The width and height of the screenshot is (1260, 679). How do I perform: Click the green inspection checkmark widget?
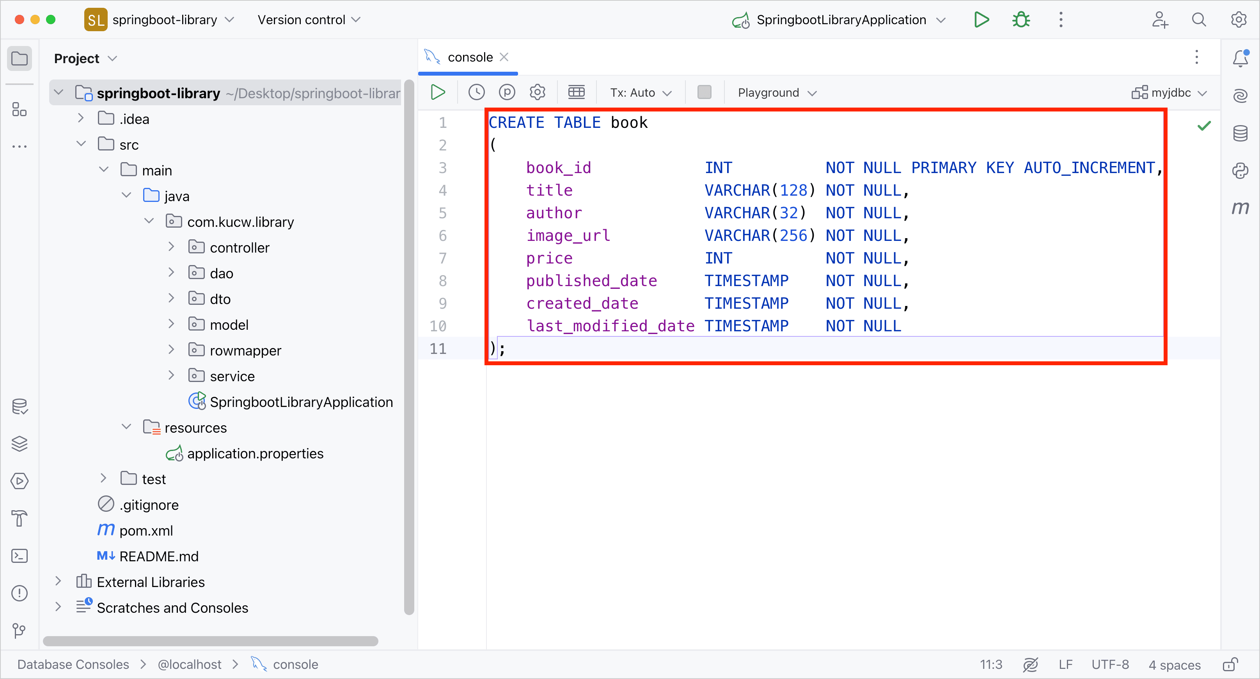click(x=1204, y=126)
